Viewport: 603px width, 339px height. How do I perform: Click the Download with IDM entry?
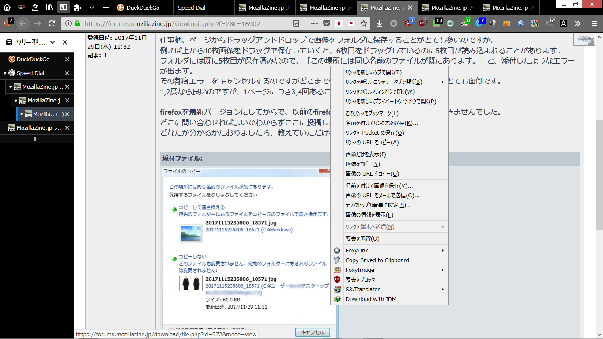tap(371, 299)
